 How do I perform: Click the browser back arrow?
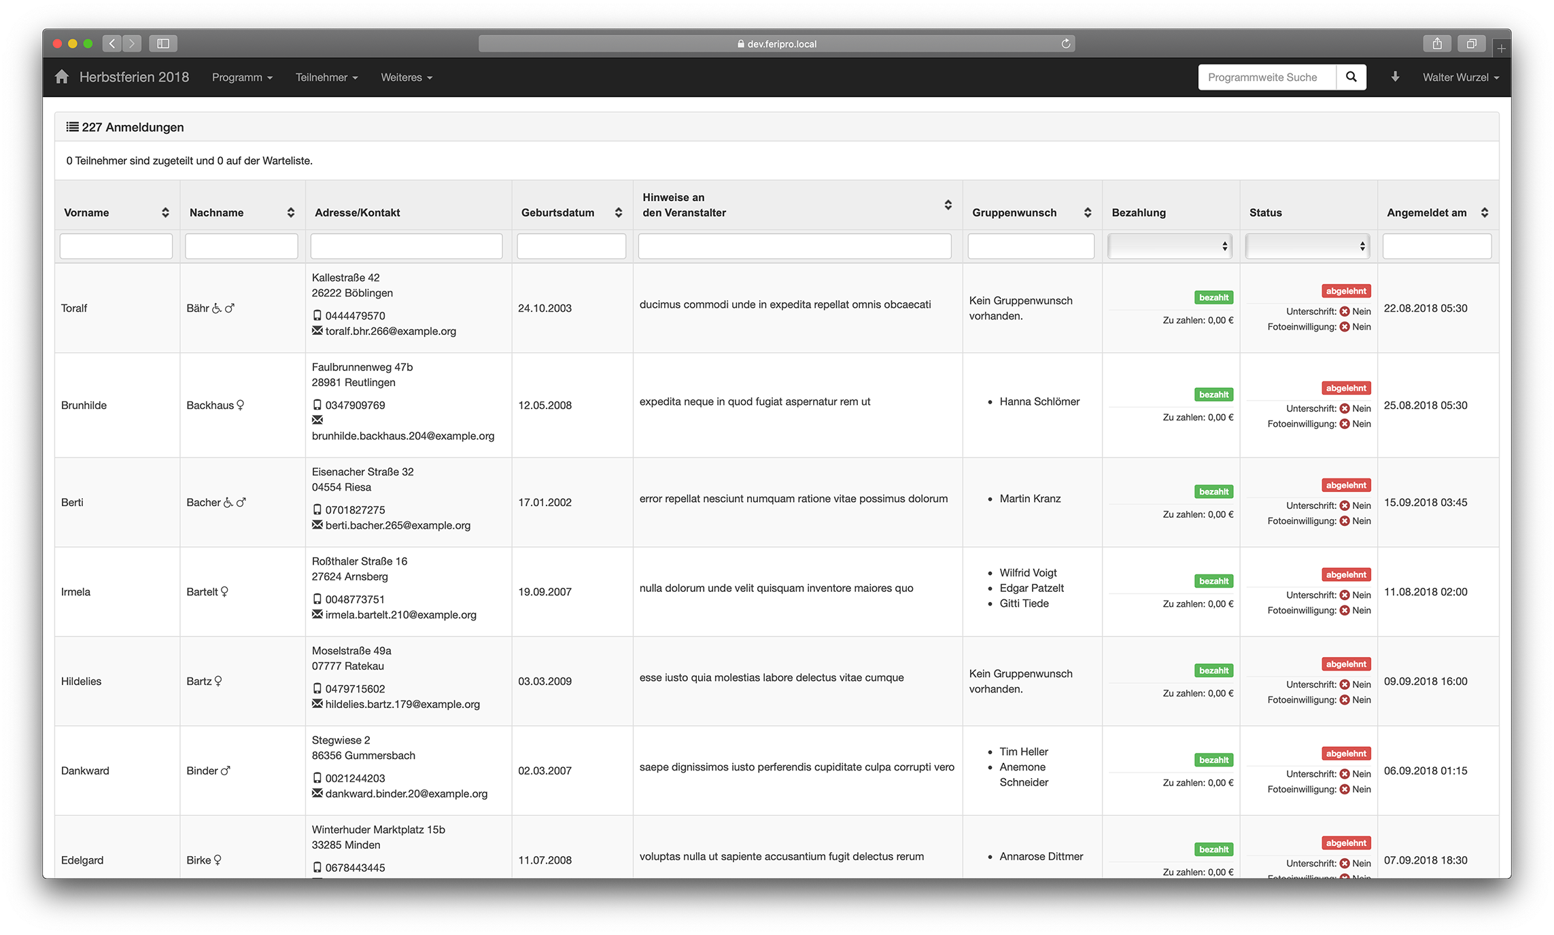[x=113, y=43]
